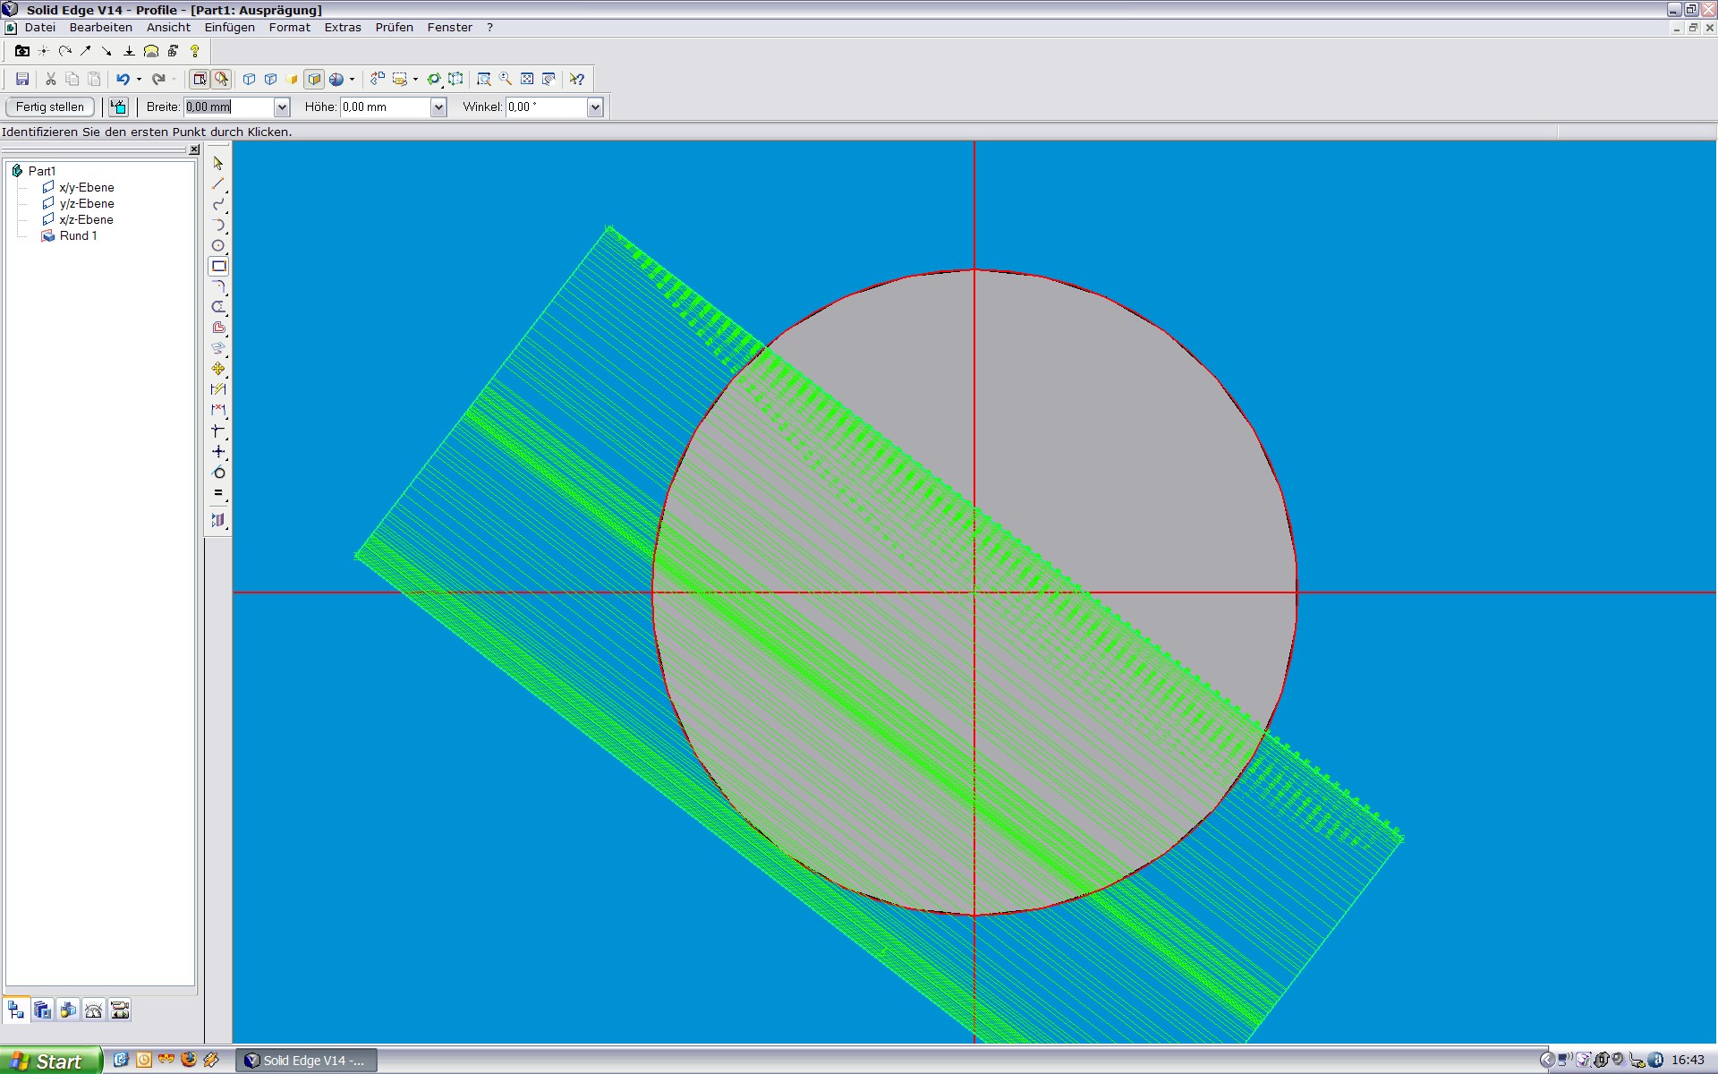Activate the Zoom Area tool
The image size is (1718, 1074).
484,79
